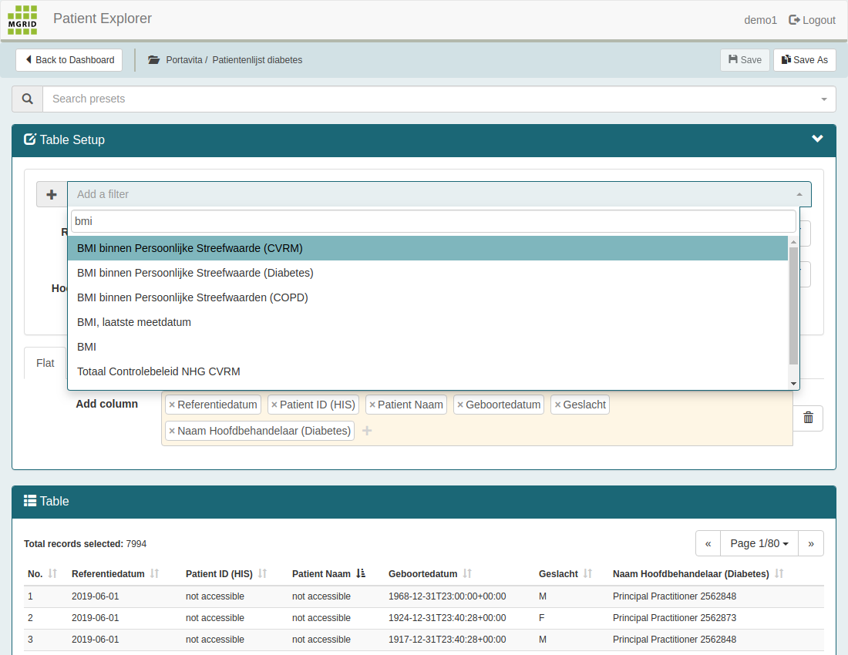Viewport: 848px width, 655px height.
Task: Sort table by Geboortedatum column
Action: coord(467,573)
